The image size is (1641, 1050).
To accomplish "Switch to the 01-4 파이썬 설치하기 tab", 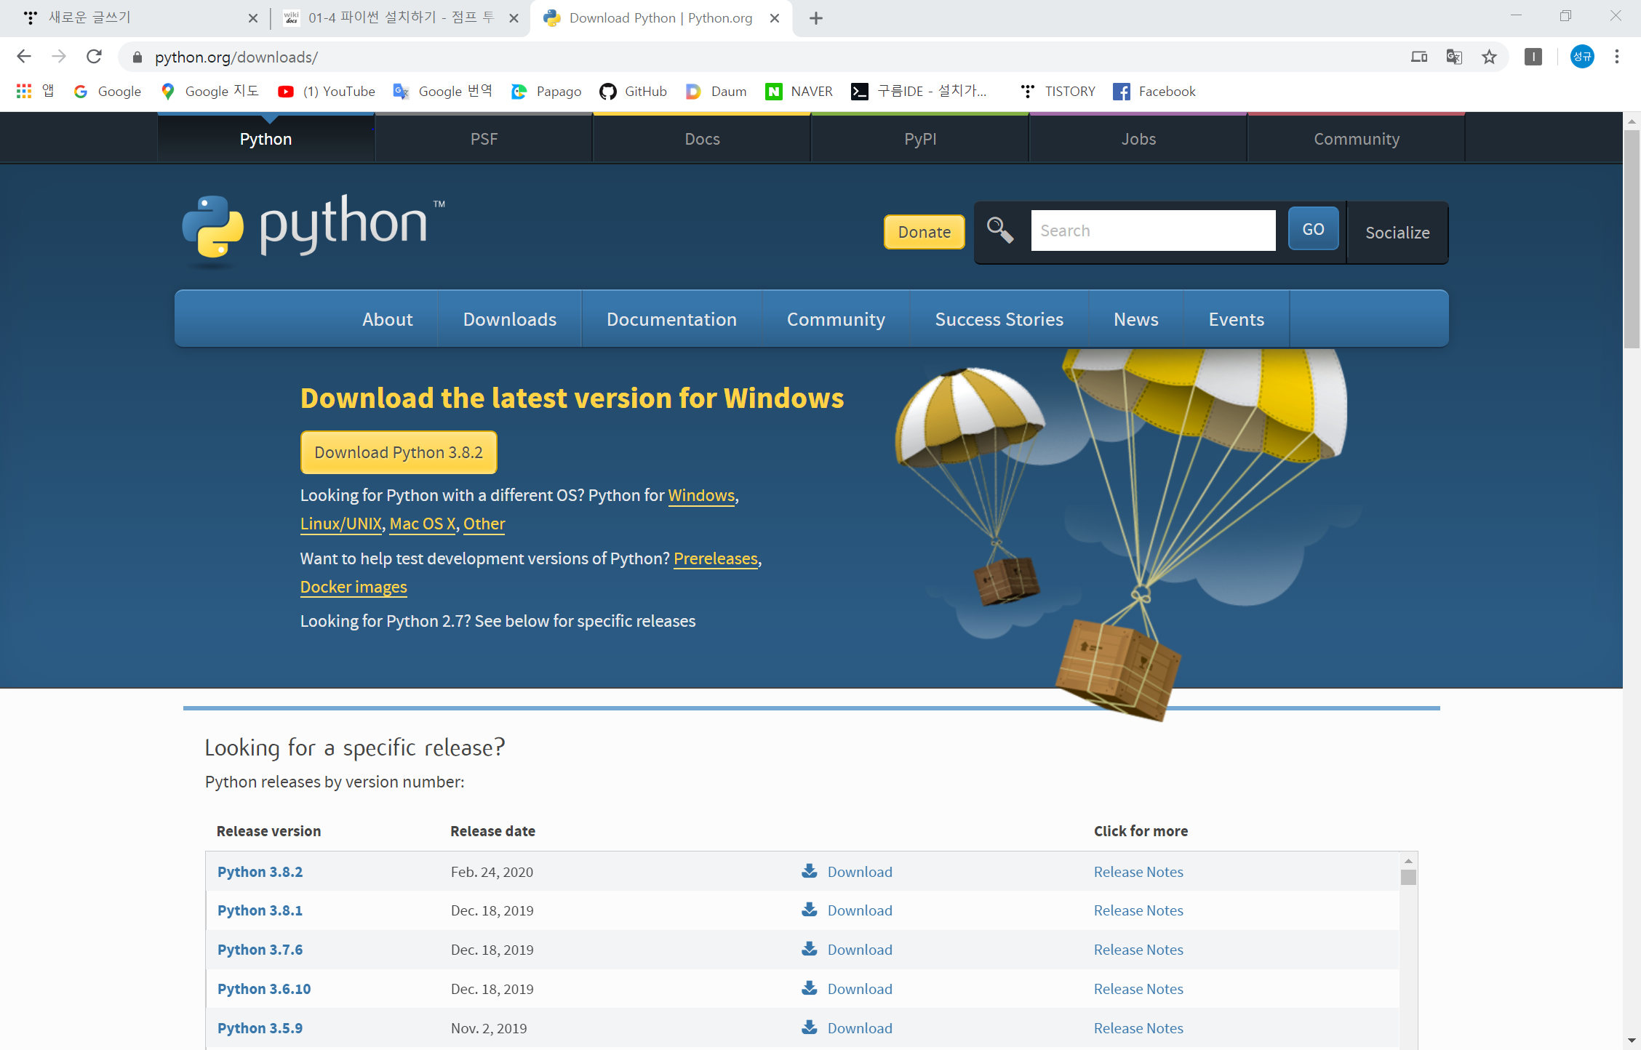I will pos(400,18).
